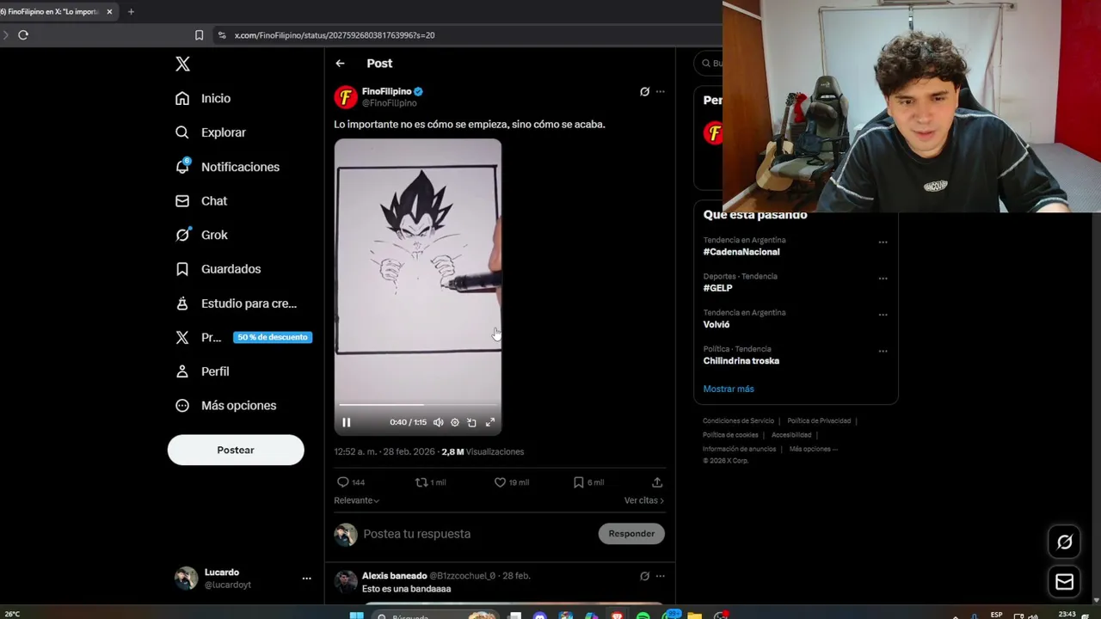Click the repost icon with 1 mil

click(x=421, y=482)
